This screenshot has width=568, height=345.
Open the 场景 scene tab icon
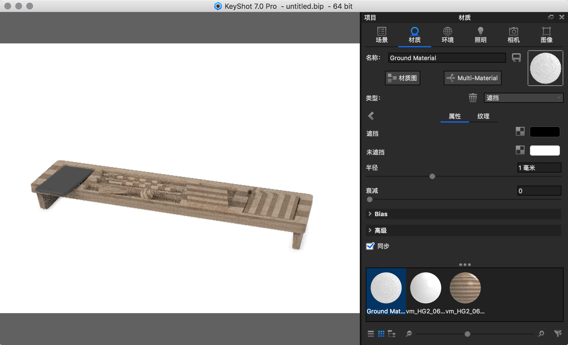tap(382, 35)
